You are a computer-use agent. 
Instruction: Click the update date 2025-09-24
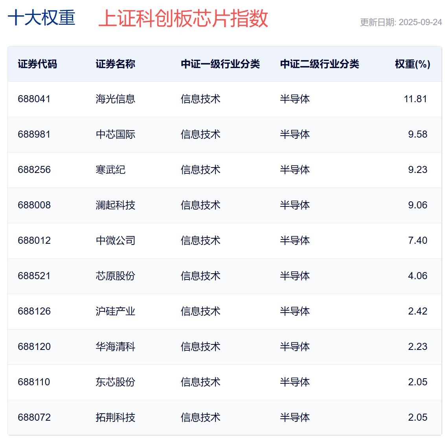[x=420, y=22]
